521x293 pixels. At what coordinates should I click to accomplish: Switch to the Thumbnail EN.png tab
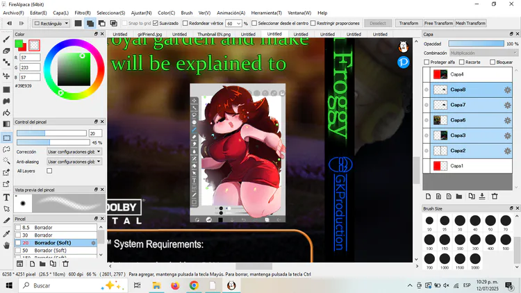coord(214,34)
